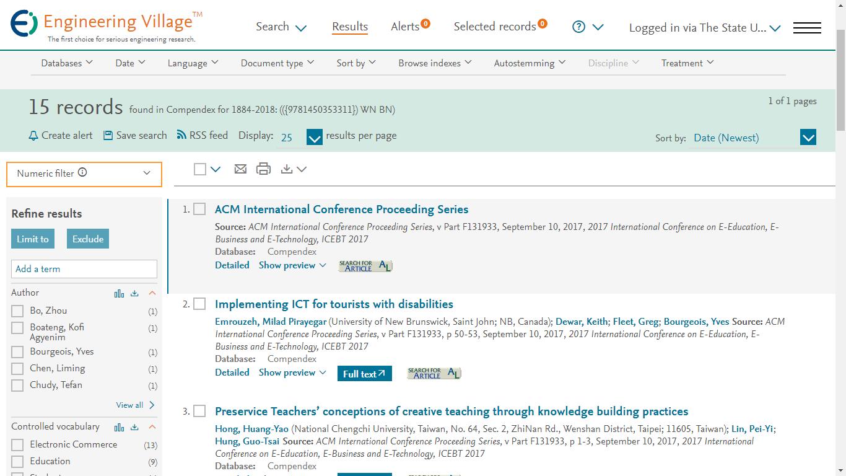Click the Create alert bell icon

[x=33, y=135]
